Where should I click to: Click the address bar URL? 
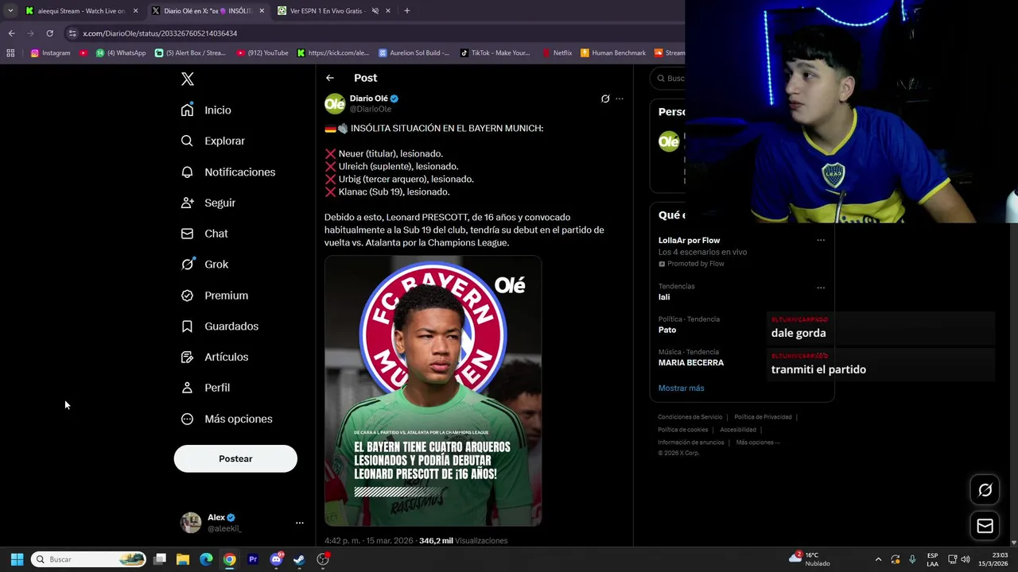160,33
